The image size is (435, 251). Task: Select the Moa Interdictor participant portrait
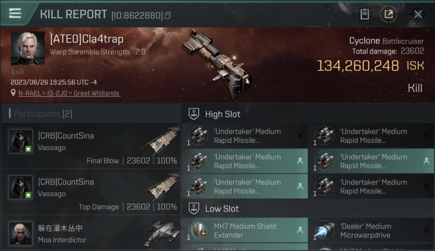click(20, 233)
